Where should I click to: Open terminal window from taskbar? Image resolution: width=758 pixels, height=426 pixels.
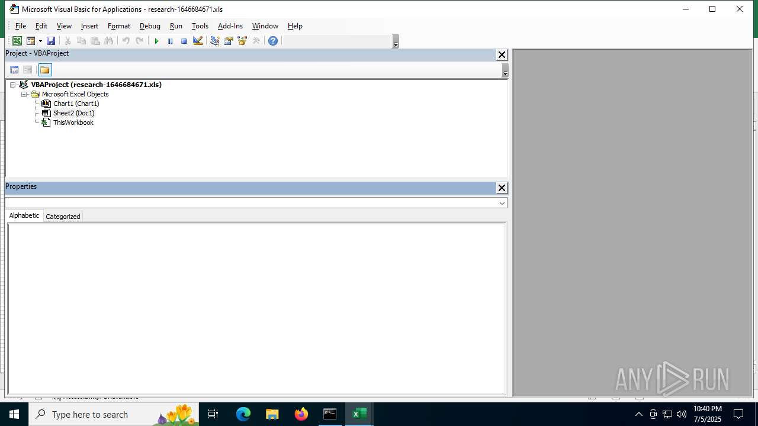point(330,414)
